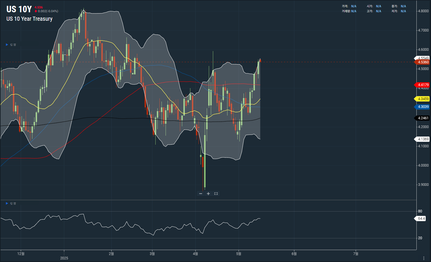The width and height of the screenshot is (431, 262).
Task: Zoom out the chart with minus button
Action: coord(201,194)
